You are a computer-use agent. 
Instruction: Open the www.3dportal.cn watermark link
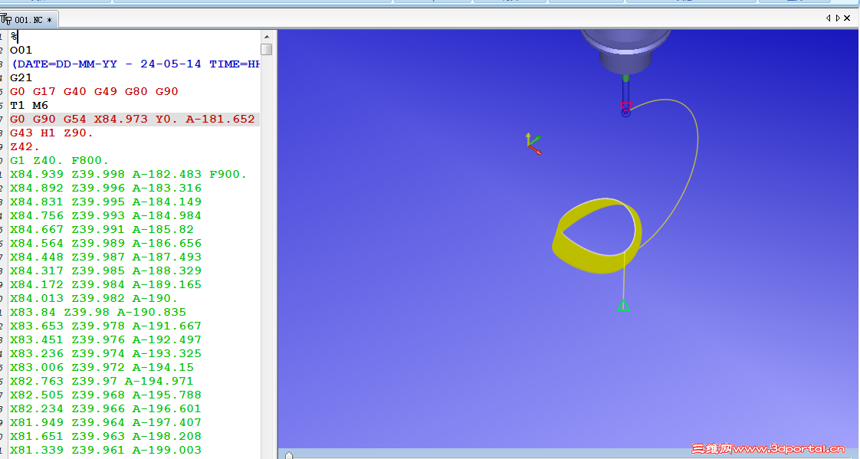tap(789, 448)
